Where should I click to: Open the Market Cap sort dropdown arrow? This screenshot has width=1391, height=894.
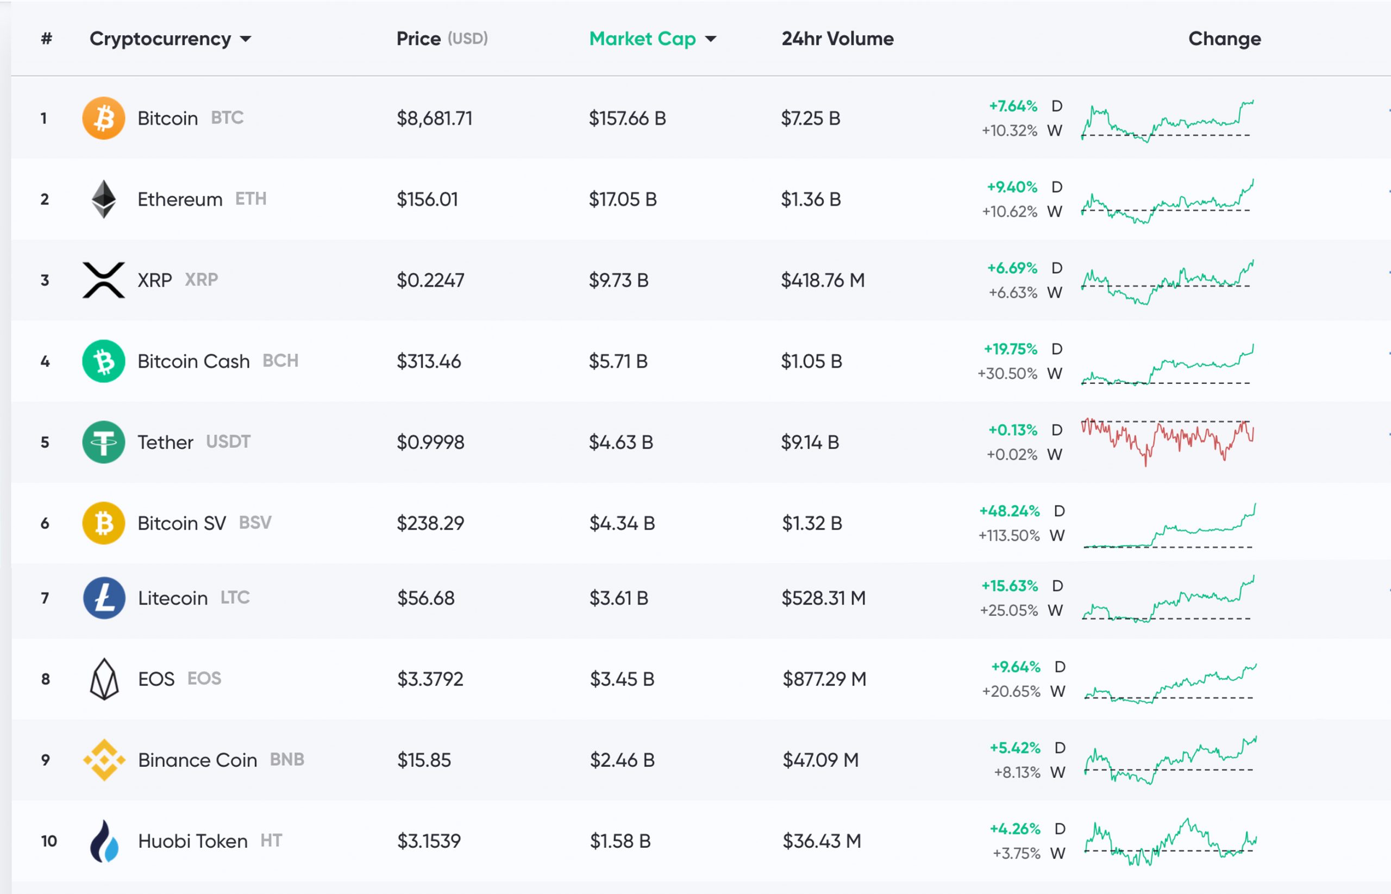pos(710,39)
